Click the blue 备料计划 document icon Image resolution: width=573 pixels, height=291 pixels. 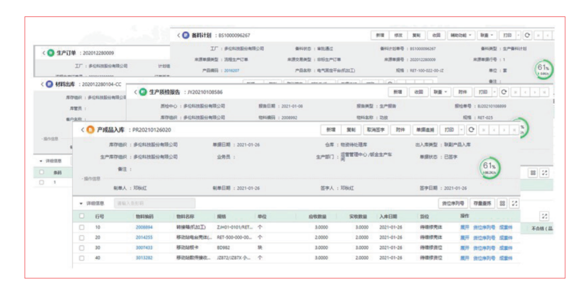tap(186, 36)
